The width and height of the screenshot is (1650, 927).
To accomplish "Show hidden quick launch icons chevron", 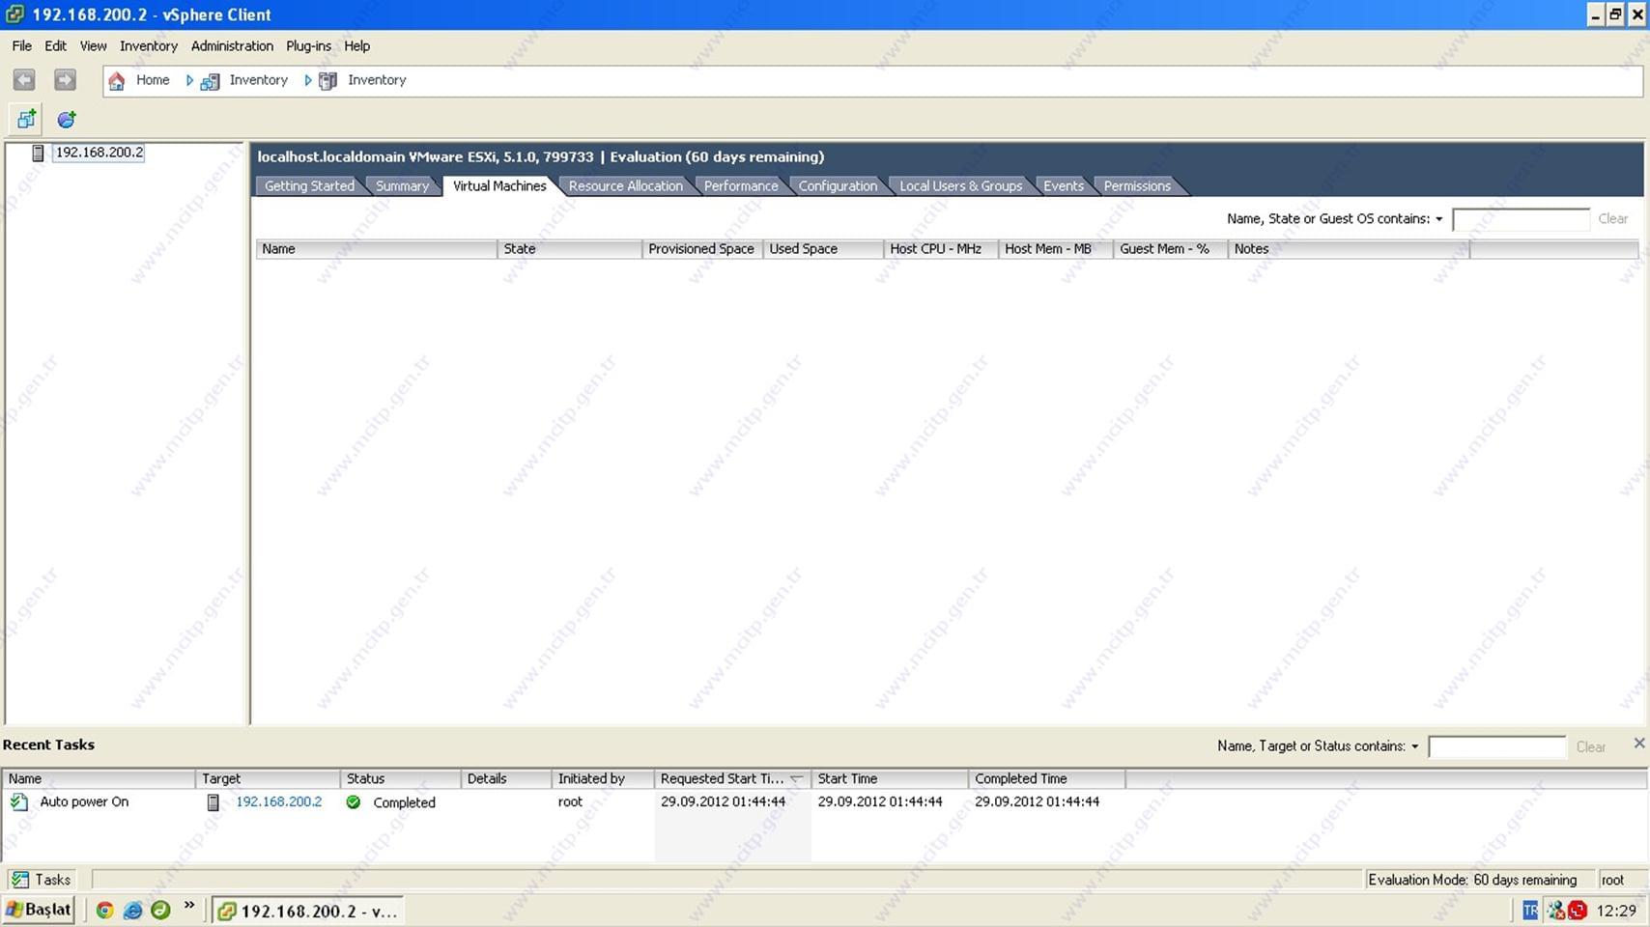I will click(189, 906).
